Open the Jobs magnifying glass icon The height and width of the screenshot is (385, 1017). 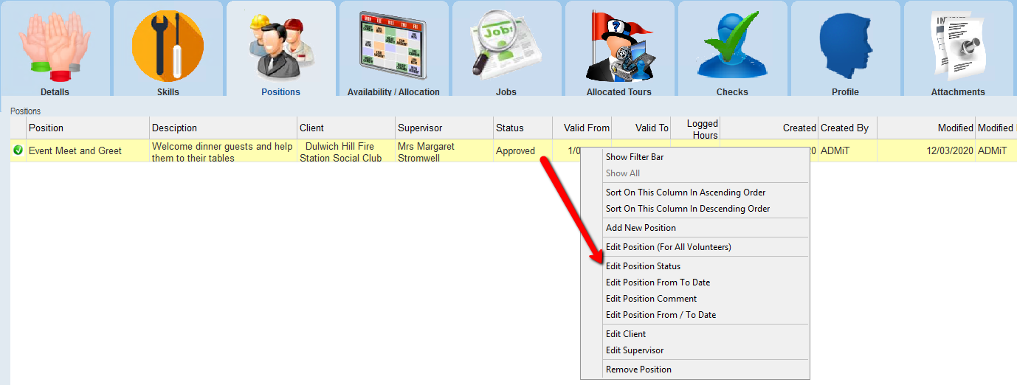click(506, 46)
